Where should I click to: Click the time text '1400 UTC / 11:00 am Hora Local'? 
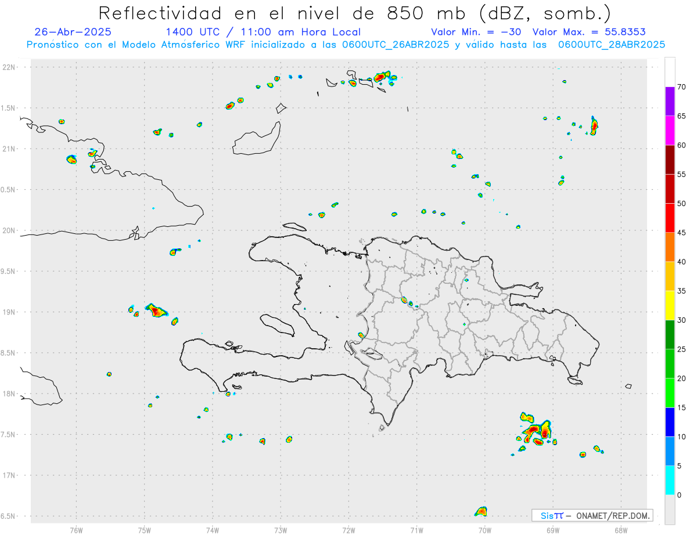[263, 32]
